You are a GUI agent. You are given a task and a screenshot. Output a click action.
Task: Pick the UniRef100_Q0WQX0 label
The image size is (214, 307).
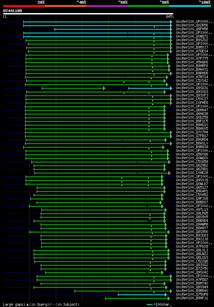click(192, 158)
